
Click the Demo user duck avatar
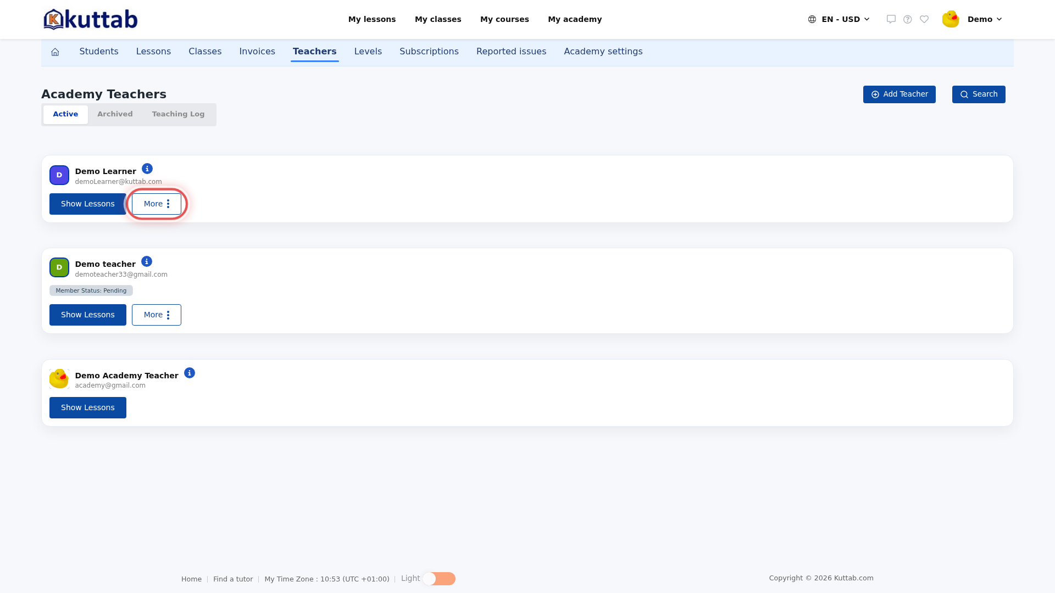coord(951,19)
